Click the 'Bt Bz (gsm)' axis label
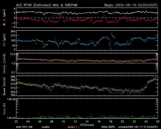Image resolution: width=161 pixels, height=129 pixels. coord(4,18)
